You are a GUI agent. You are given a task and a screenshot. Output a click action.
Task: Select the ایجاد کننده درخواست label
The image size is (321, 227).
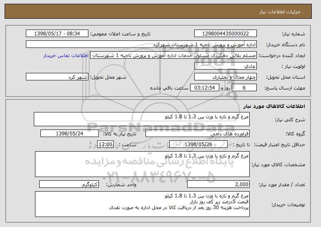(x=282, y=55)
